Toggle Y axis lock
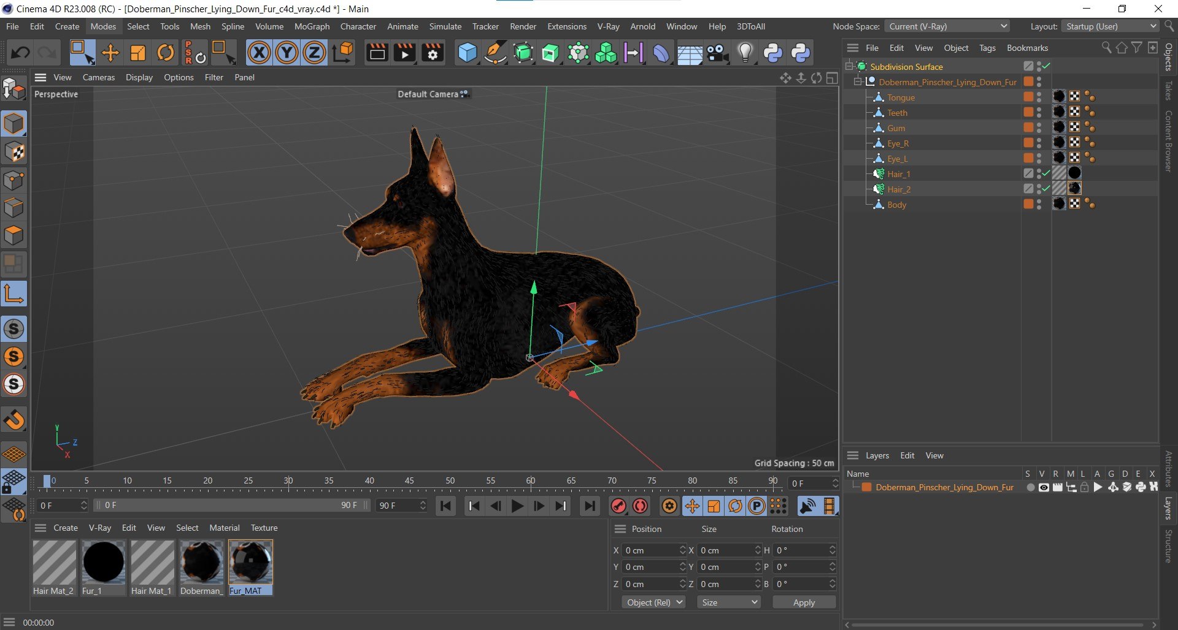1178x630 pixels. tap(287, 53)
